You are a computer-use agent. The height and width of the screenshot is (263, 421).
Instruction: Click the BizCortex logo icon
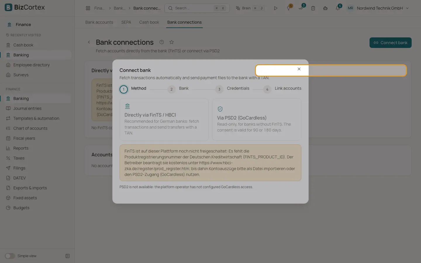(8, 7)
